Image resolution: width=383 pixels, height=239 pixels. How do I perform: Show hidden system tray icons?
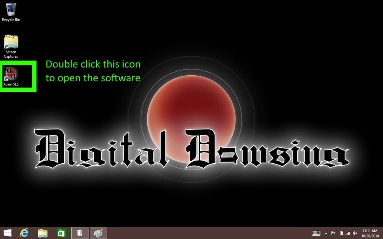tap(326, 234)
